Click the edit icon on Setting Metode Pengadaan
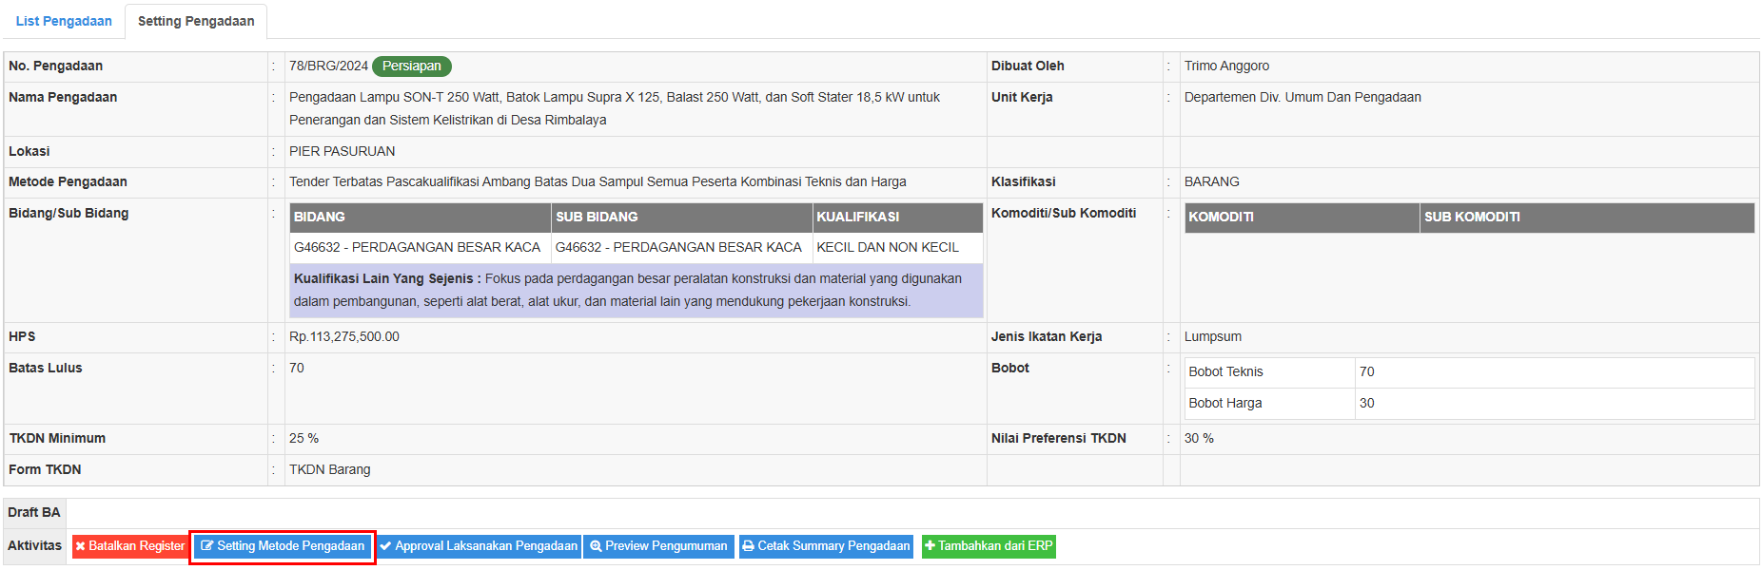1763x570 pixels. tap(206, 546)
